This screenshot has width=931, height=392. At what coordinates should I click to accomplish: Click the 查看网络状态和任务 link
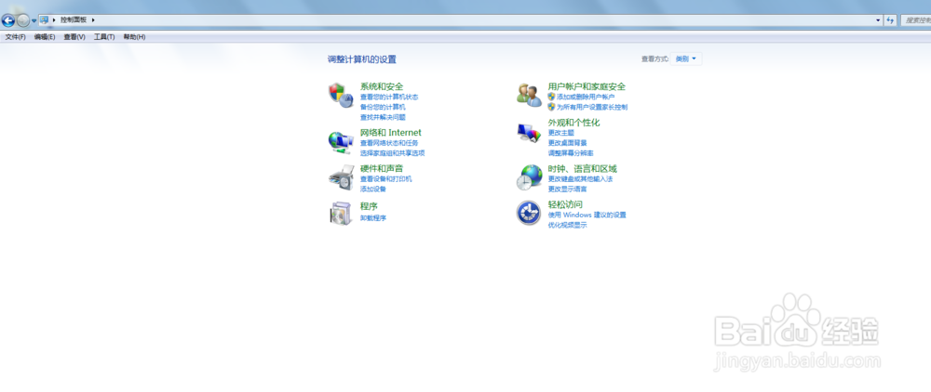(x=389, y=143)
